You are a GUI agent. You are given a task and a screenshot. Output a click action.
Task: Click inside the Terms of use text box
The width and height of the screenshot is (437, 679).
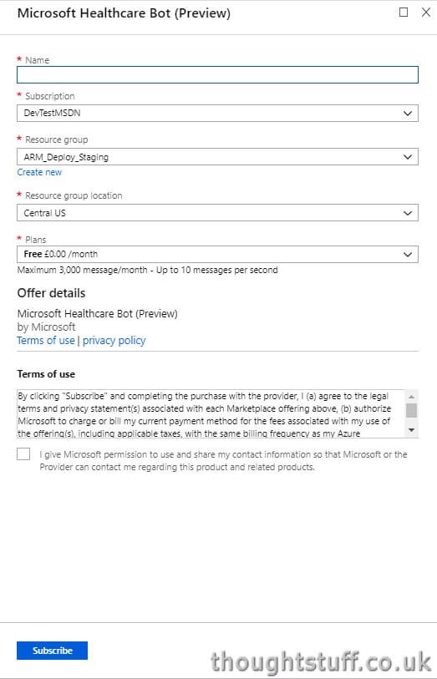pos(211,413)
